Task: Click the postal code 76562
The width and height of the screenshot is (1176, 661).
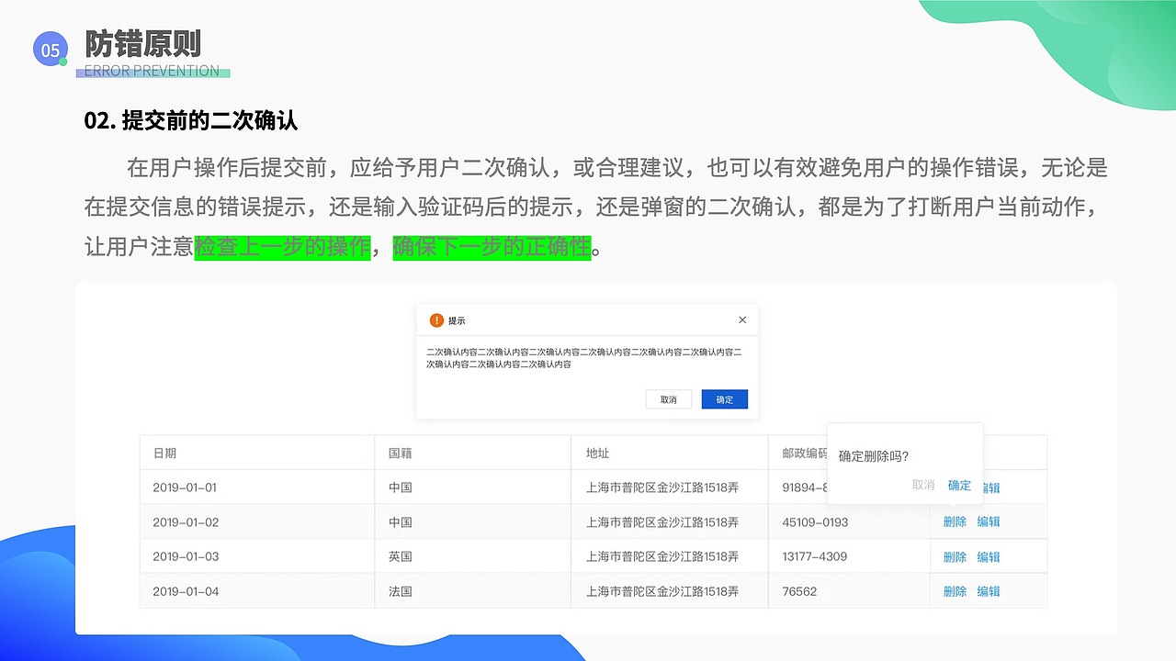Action: (799, 591)
